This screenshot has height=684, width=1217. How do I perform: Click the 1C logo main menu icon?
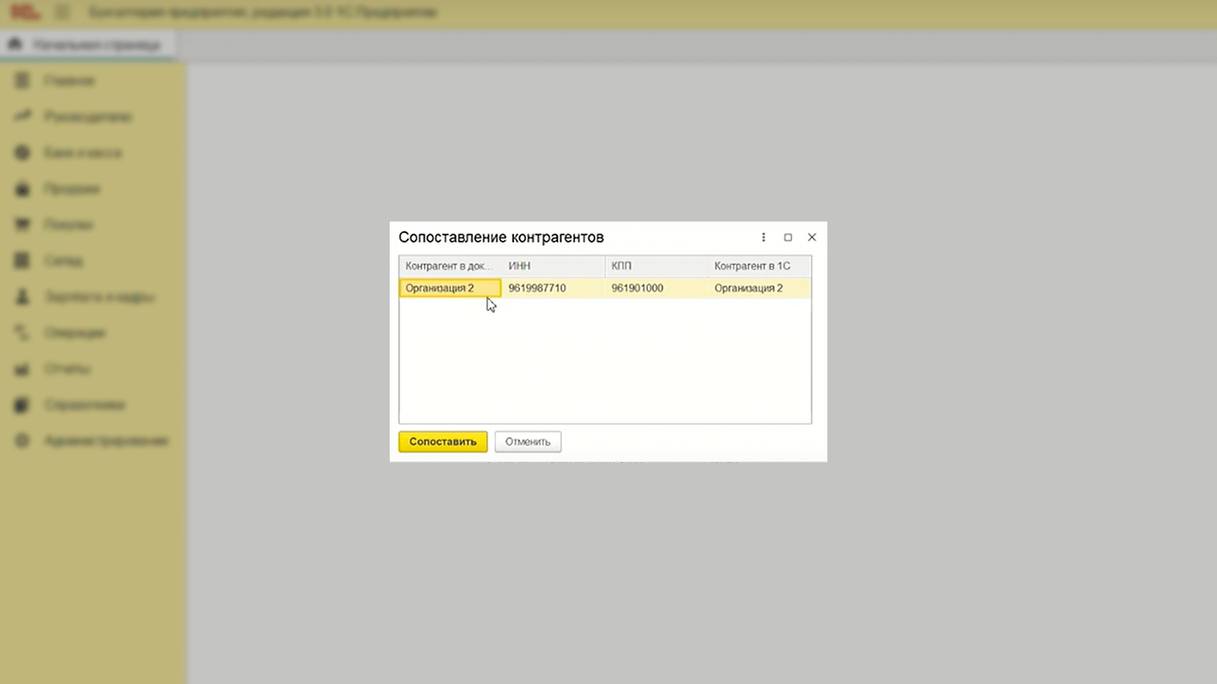click(x=25, y=12)
